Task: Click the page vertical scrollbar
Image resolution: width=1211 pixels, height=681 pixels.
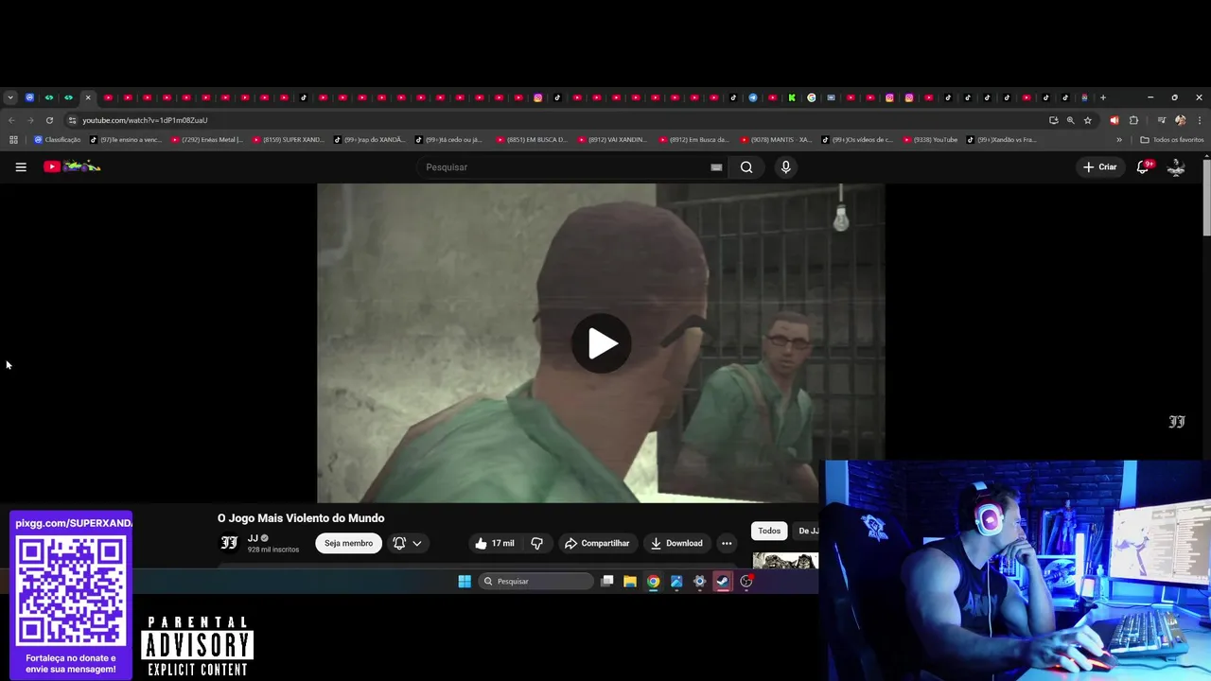Action: [1206, 199]
